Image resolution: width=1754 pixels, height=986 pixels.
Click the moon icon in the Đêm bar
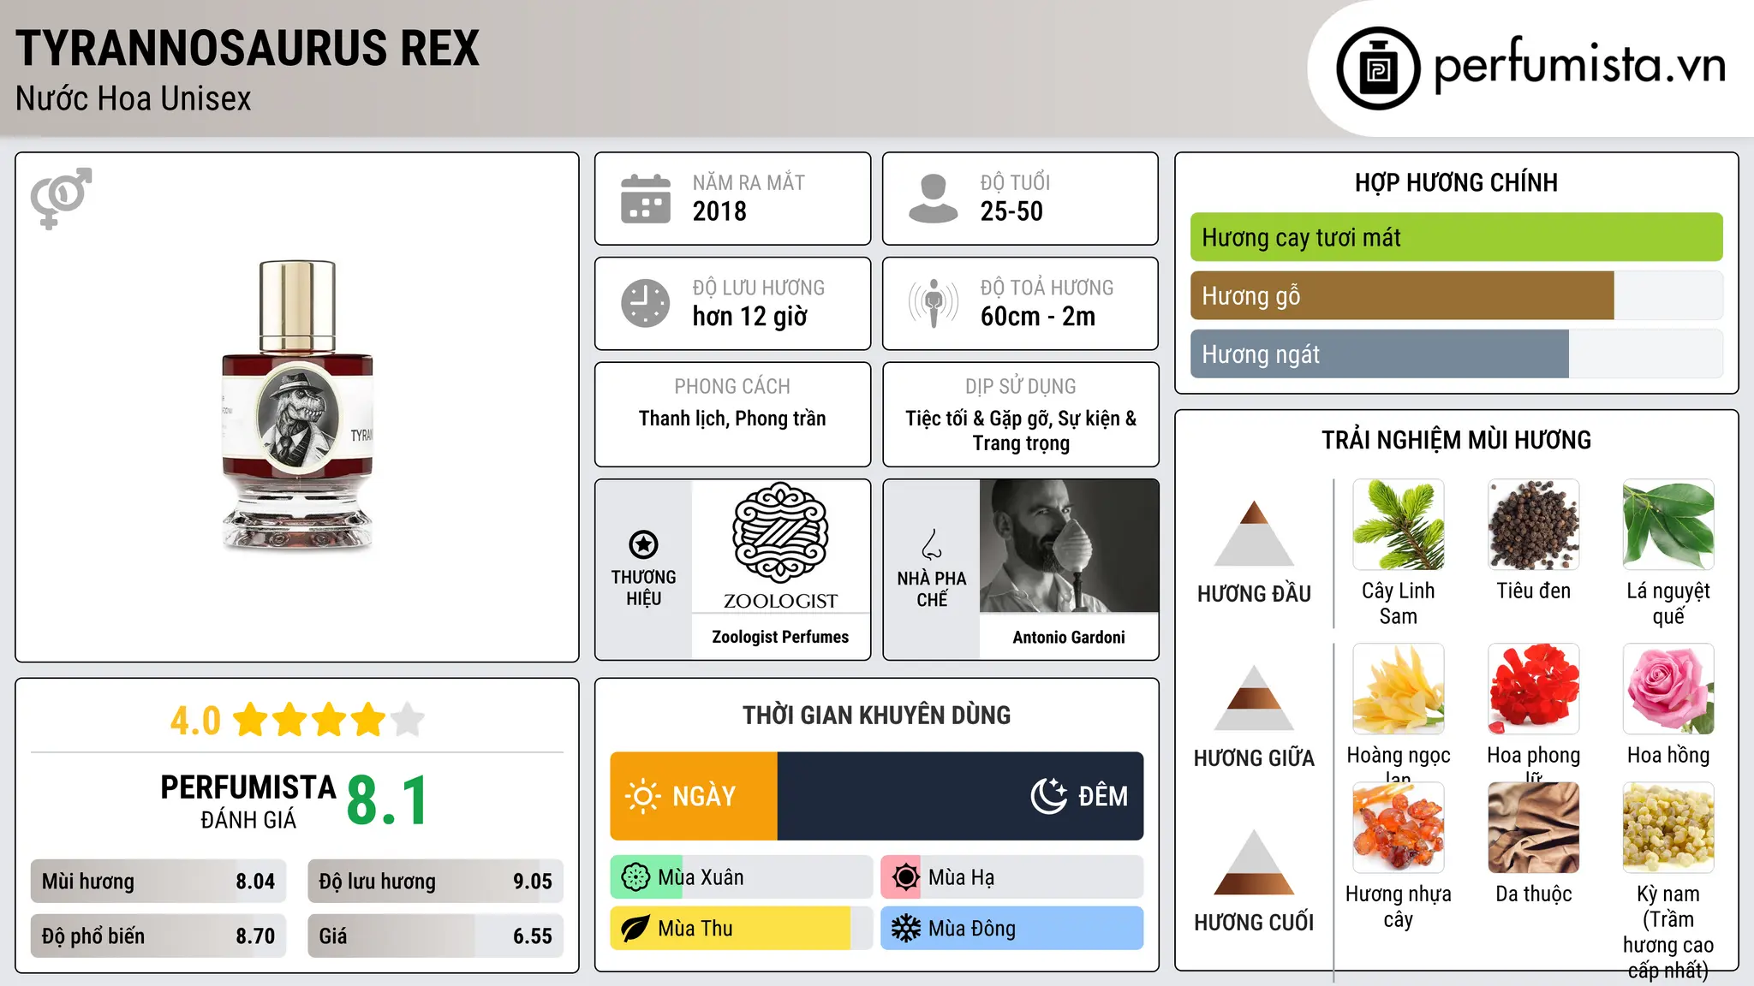coord(1048,796)
